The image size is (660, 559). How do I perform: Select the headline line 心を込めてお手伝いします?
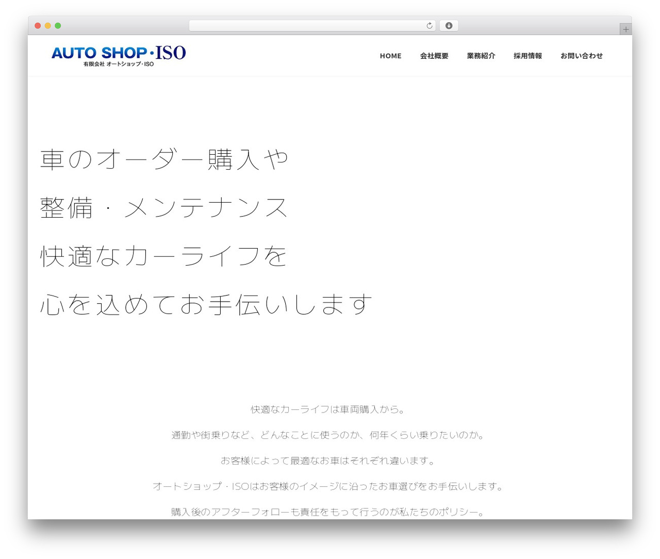point(206,304)
